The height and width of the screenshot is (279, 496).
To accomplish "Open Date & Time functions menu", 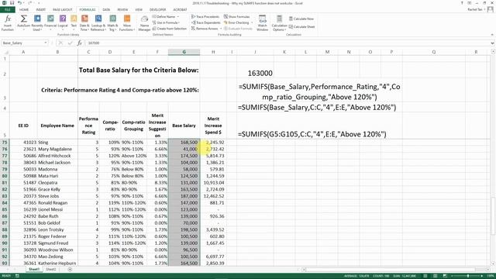I will click(x=84, y=23).
